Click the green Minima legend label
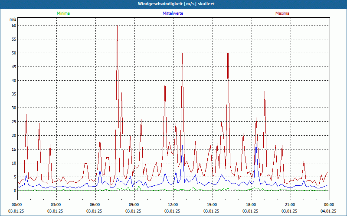The height and width of the screenshot is (216, 347). [63, 13]
